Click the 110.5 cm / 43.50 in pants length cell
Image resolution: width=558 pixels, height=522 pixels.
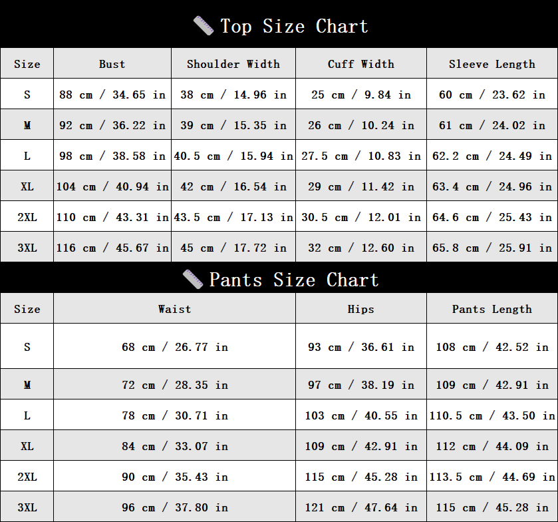(x=492, y=415)
